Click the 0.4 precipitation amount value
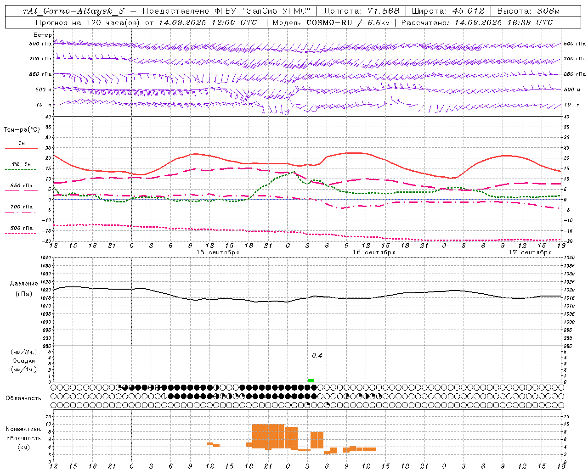 pyautogui.click(x=317, y=356)
